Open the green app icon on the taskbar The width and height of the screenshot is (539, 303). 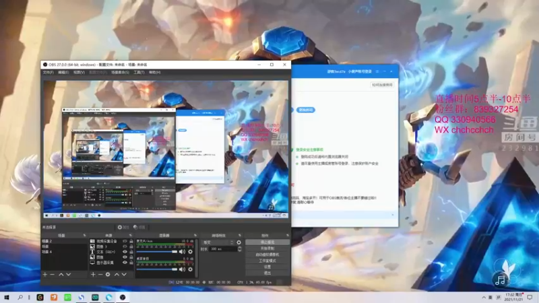point(68,298)
